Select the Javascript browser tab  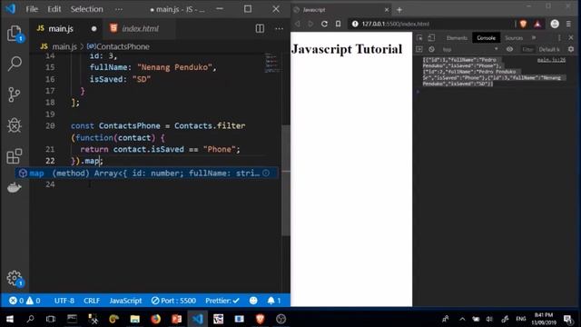341,10
